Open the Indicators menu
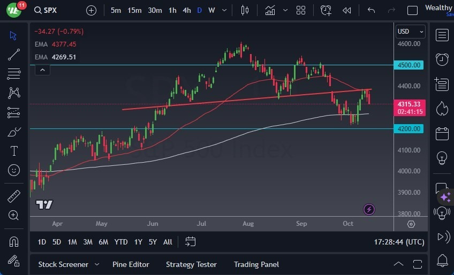 click(x=270, y=10)
